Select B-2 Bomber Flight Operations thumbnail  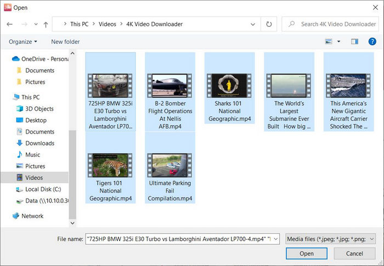pyautogui.click(x=170, y=85)
